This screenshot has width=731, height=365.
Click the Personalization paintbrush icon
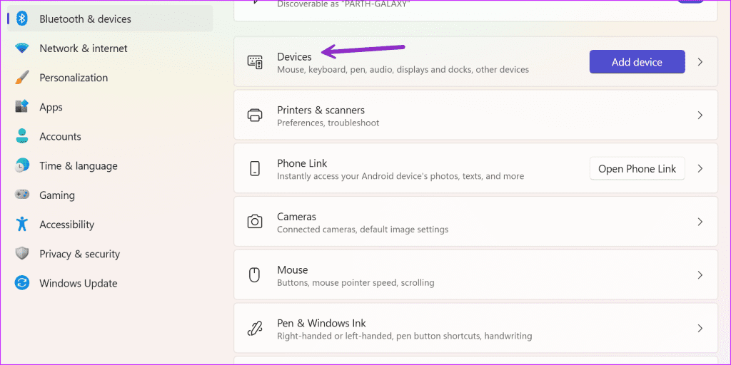22,77
